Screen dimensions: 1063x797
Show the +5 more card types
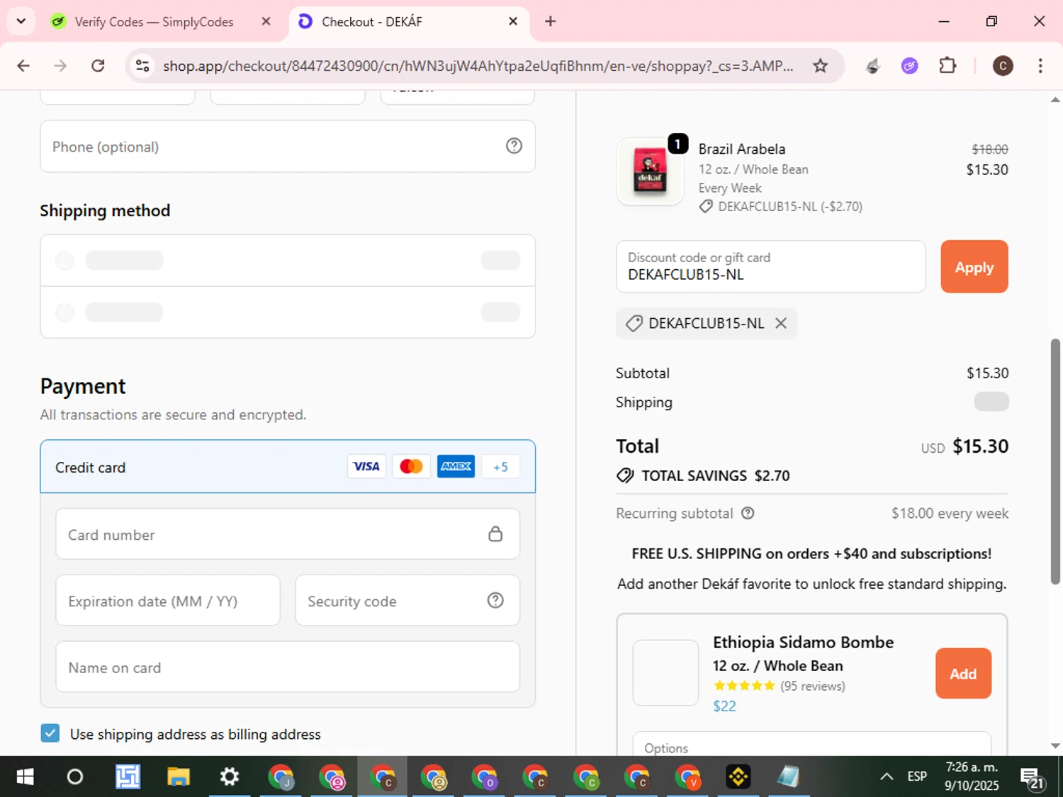tap(500, 466)
